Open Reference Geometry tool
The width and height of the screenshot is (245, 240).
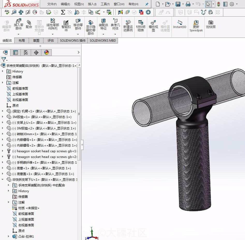115,24
